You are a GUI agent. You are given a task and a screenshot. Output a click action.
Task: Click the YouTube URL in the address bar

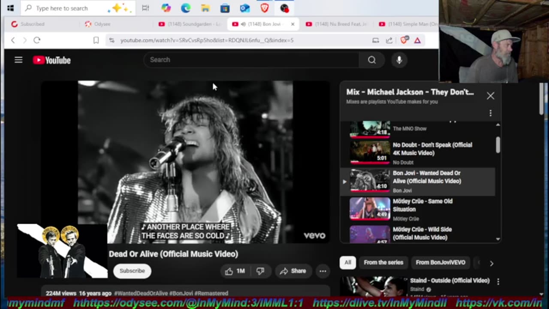click(x=207, y=40)
